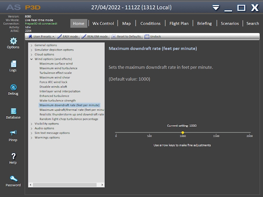Expand the Visibility options tree node
Image resolution: width=263 pixels, height=197 pixels.
(32, 124)
